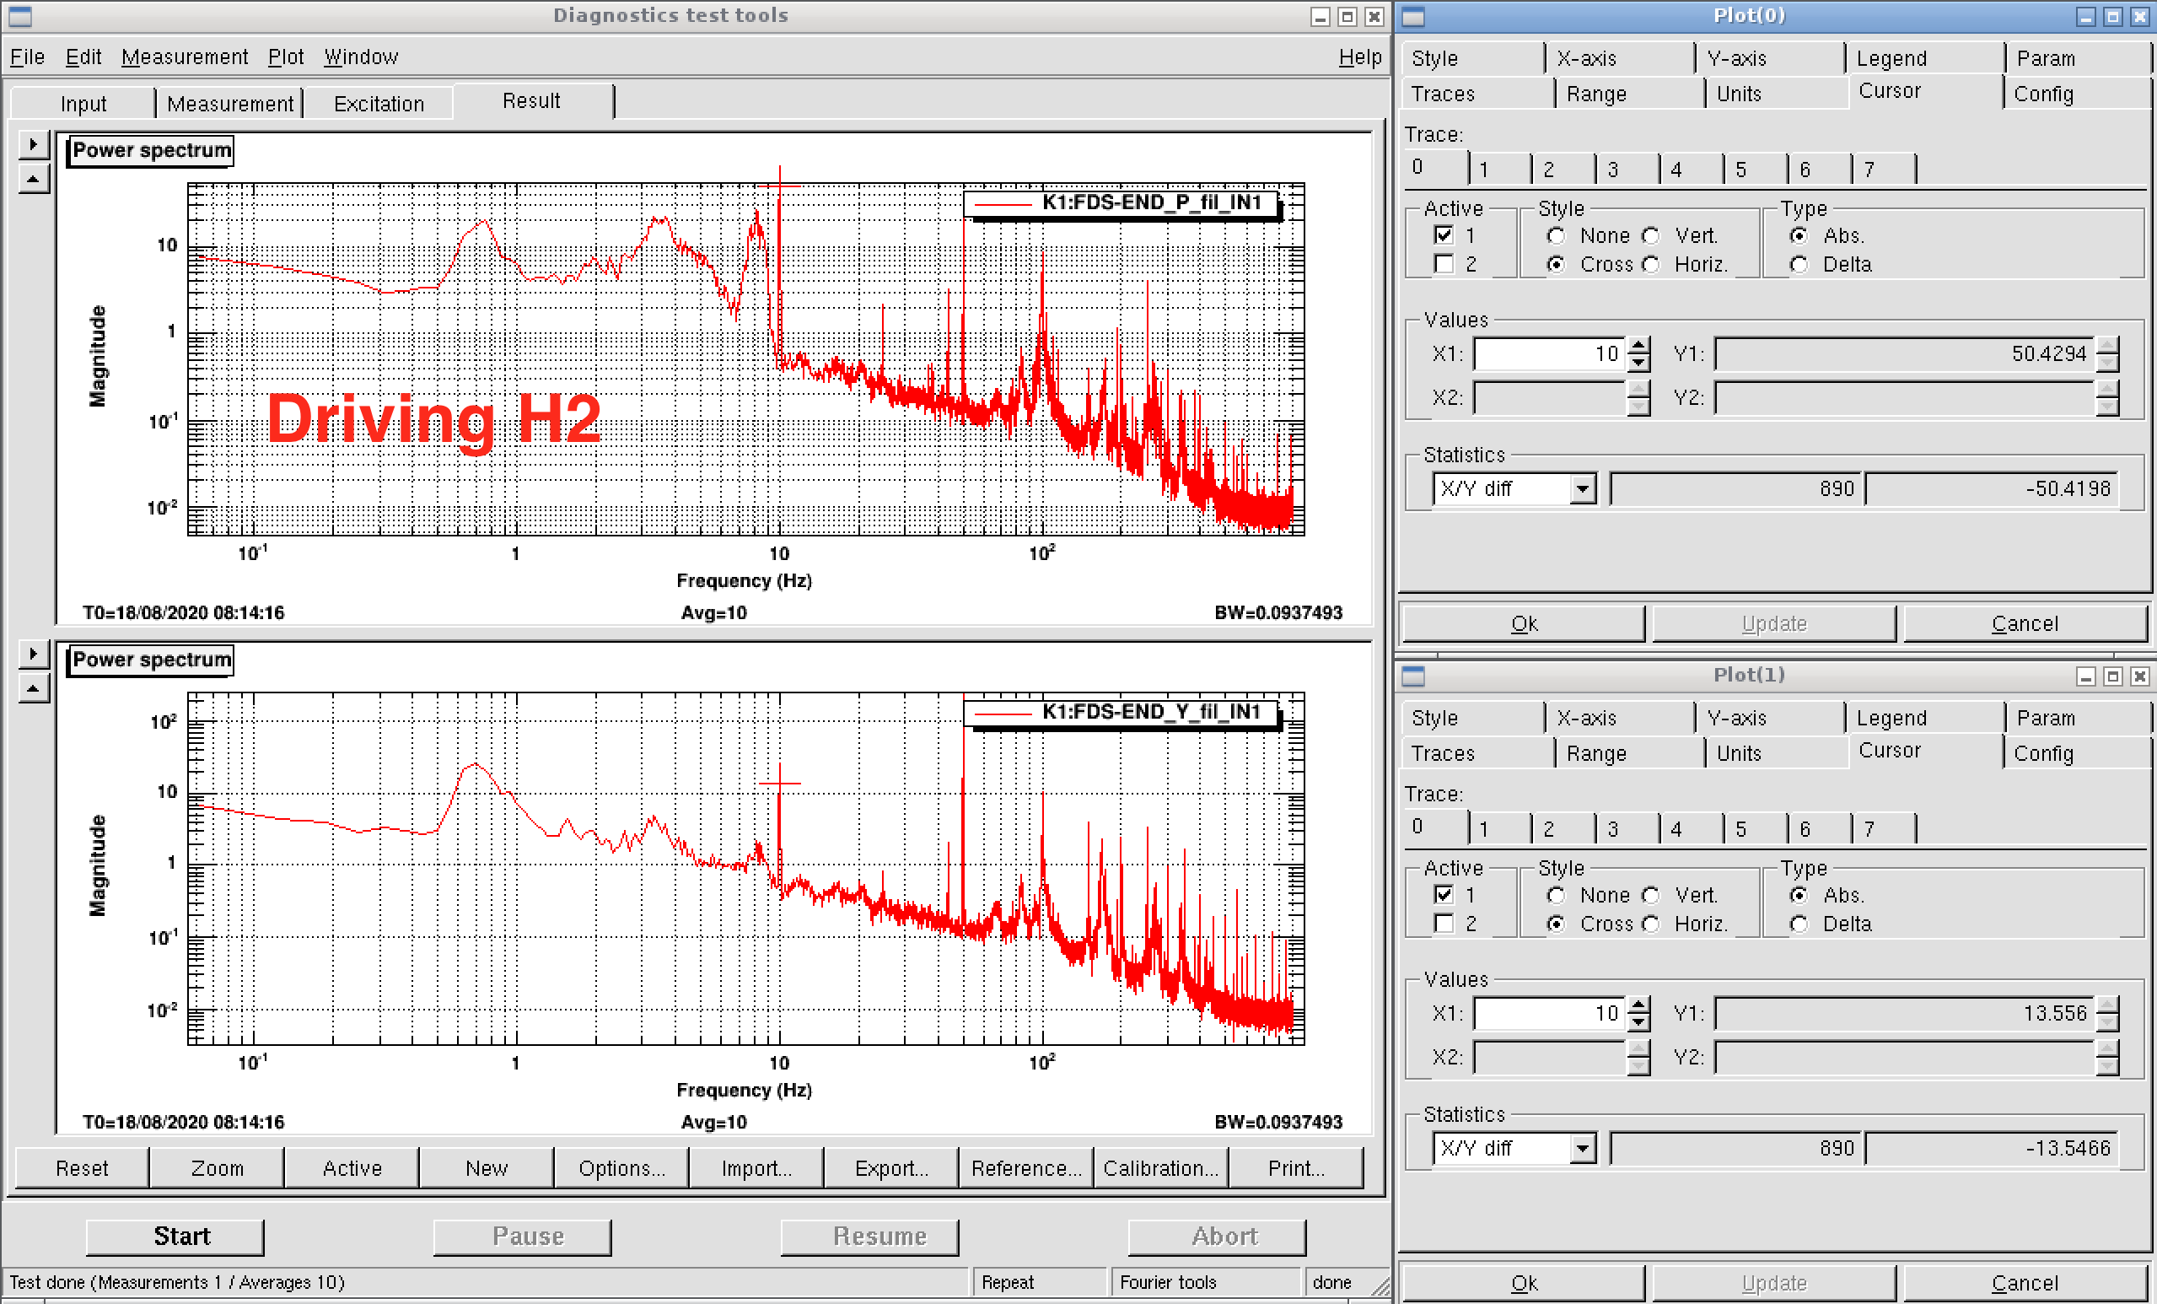Image resolution: width=2157 pixels, height=1304 pixels.
Task: Open the Y-axis tab in Plot(1)
Action: point(1771,718)
